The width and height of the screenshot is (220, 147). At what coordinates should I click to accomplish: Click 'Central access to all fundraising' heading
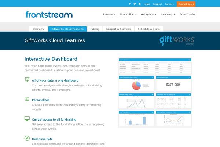pos(54,119)
